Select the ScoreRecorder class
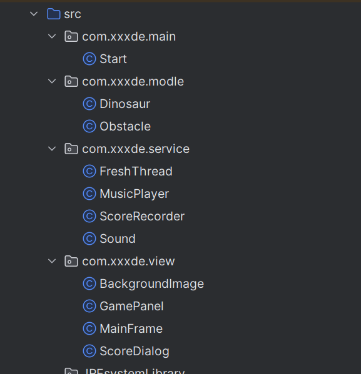The width and height of the screenshot is (361, 374). [x=142, y=216]
